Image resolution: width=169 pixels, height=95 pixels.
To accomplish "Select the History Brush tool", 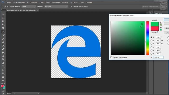I will tap(3, 46).
